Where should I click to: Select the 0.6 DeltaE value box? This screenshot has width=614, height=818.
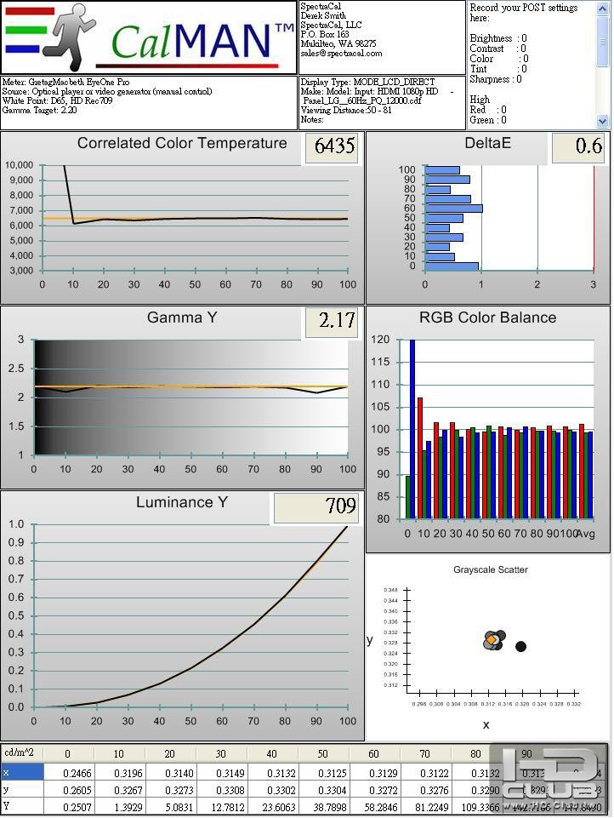tap(578, 148)
